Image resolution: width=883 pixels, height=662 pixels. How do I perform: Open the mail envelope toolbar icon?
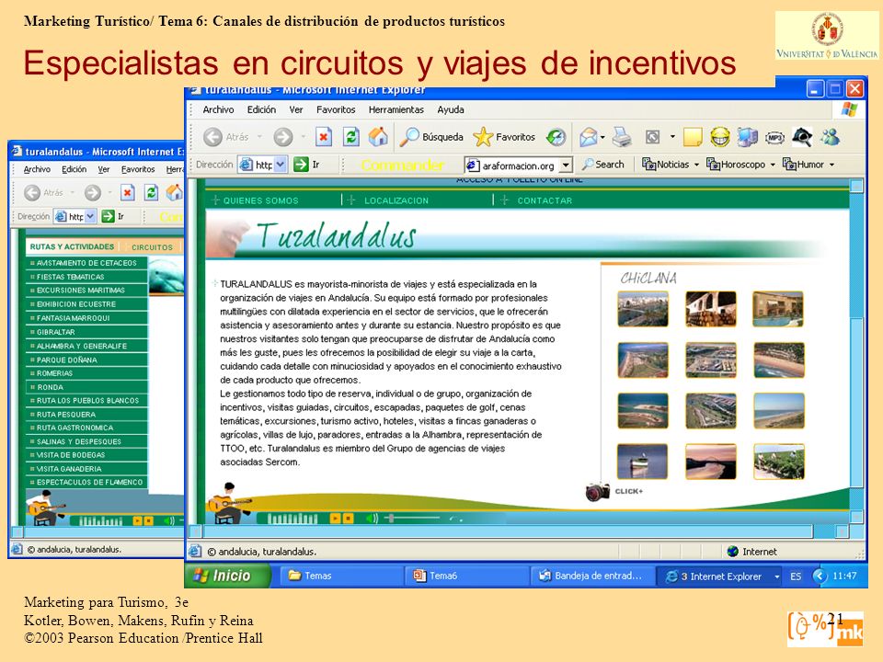coord(588,137)
